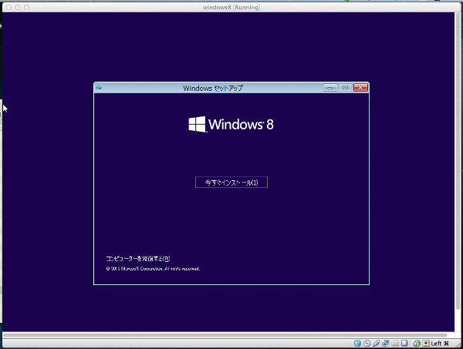The width and height of the screenshot is (463, 349).
Task: Maximize the Windows セットアップ dialog
Action: (x=345, y=88)
